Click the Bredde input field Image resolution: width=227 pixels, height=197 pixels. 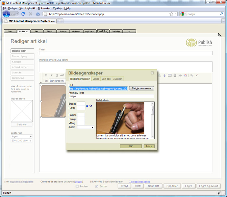(81, 104)
